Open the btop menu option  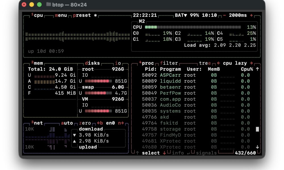tap(61, 15)
